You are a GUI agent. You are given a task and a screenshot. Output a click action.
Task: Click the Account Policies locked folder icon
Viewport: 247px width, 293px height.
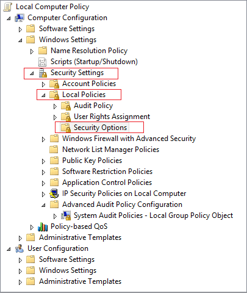pyautogui.click(x=54, y=84)
